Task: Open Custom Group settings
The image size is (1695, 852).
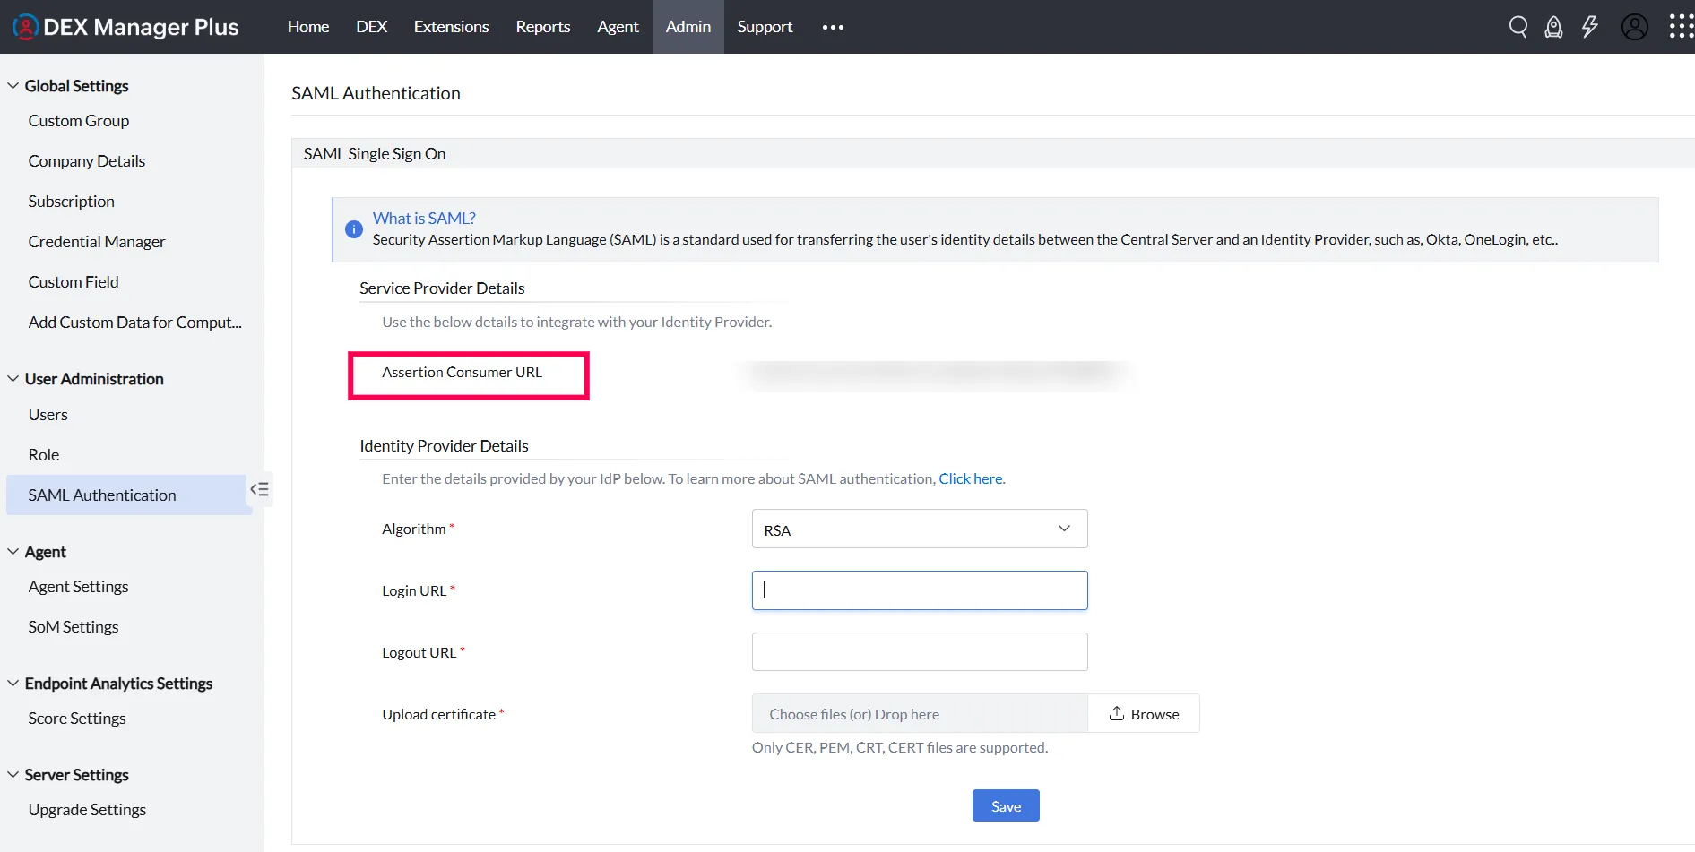Action: (79, 121)
